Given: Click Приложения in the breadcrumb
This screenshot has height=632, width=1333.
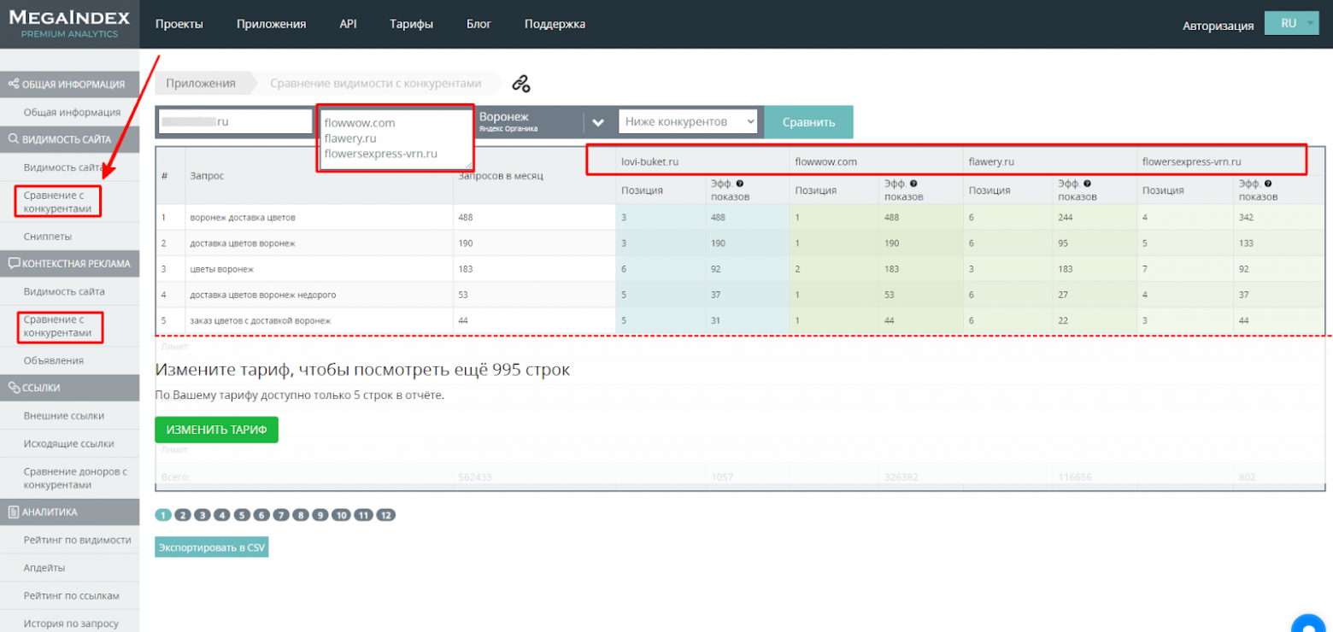Looking at the screenshot, I should pyautogui.click(x=201, y=83).
